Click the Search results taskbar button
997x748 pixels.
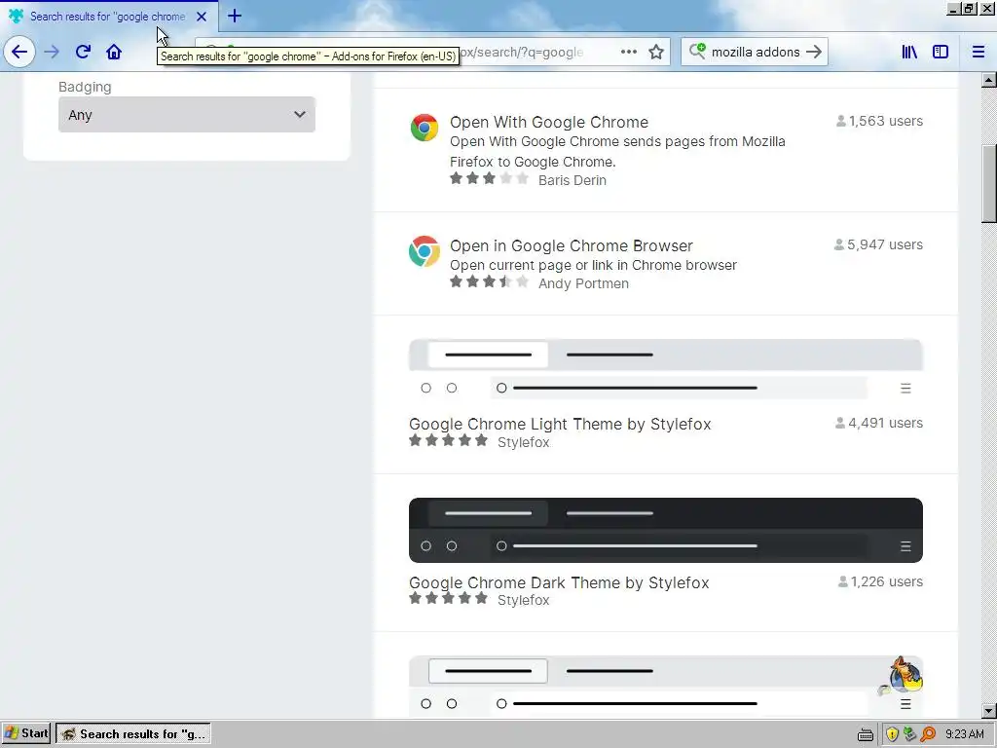click(x=133, y=733)
